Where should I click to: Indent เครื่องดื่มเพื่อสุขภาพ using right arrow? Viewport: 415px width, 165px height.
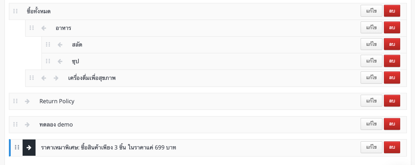pyautogui.click(x=56, y=78)
